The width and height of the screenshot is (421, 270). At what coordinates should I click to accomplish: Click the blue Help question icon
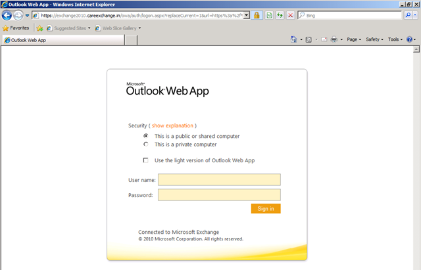point(409,39)
